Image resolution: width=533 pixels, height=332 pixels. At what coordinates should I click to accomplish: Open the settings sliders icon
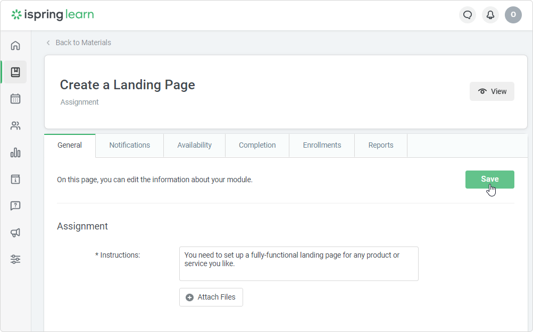15,259
